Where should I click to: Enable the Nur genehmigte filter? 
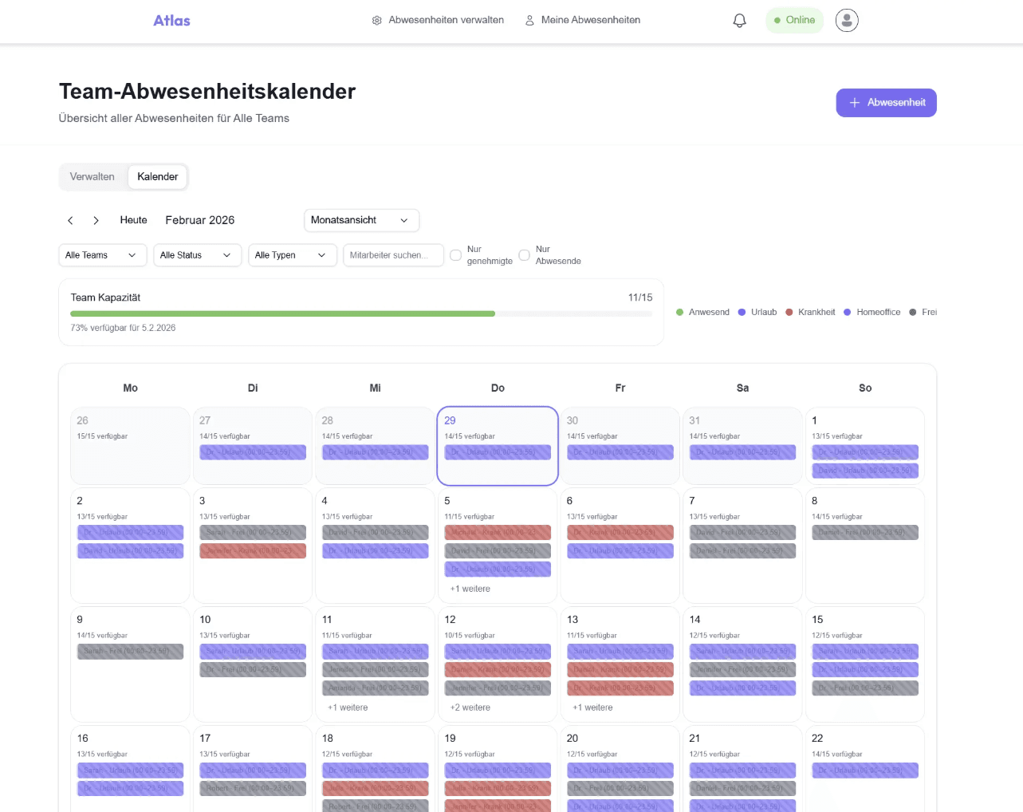click(455, 255)
